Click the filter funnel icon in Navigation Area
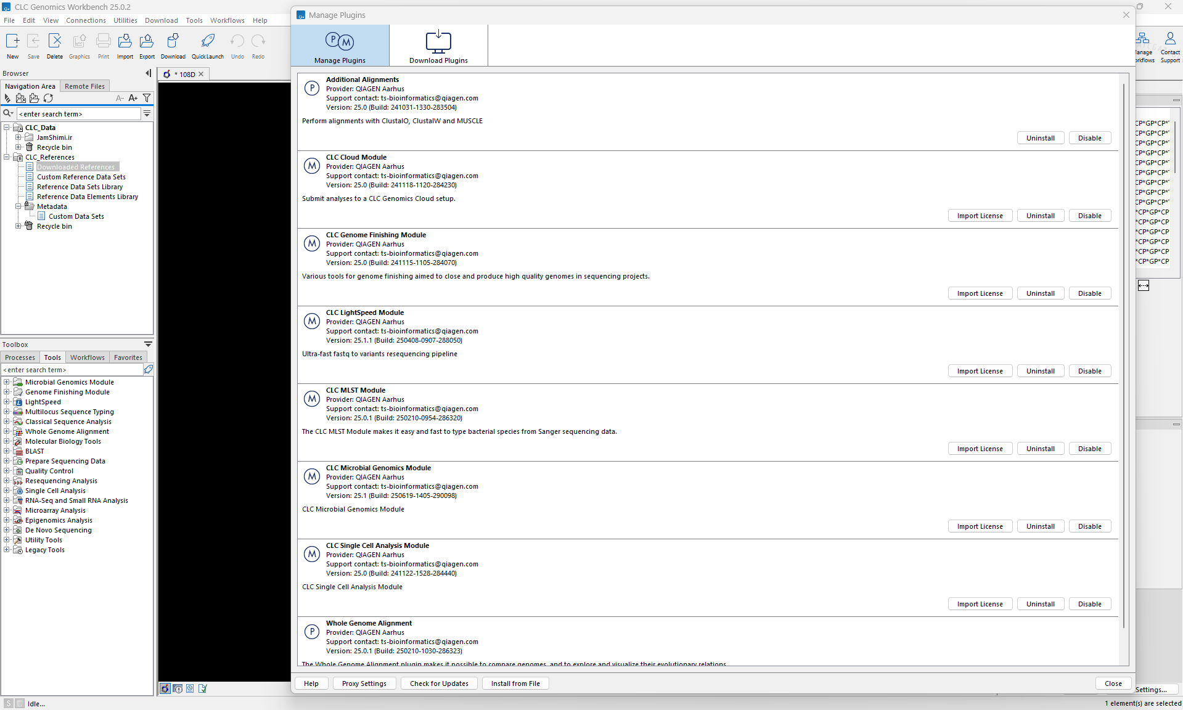The height and width of the screenshot is (710, 1183). (x=147, y=98)
